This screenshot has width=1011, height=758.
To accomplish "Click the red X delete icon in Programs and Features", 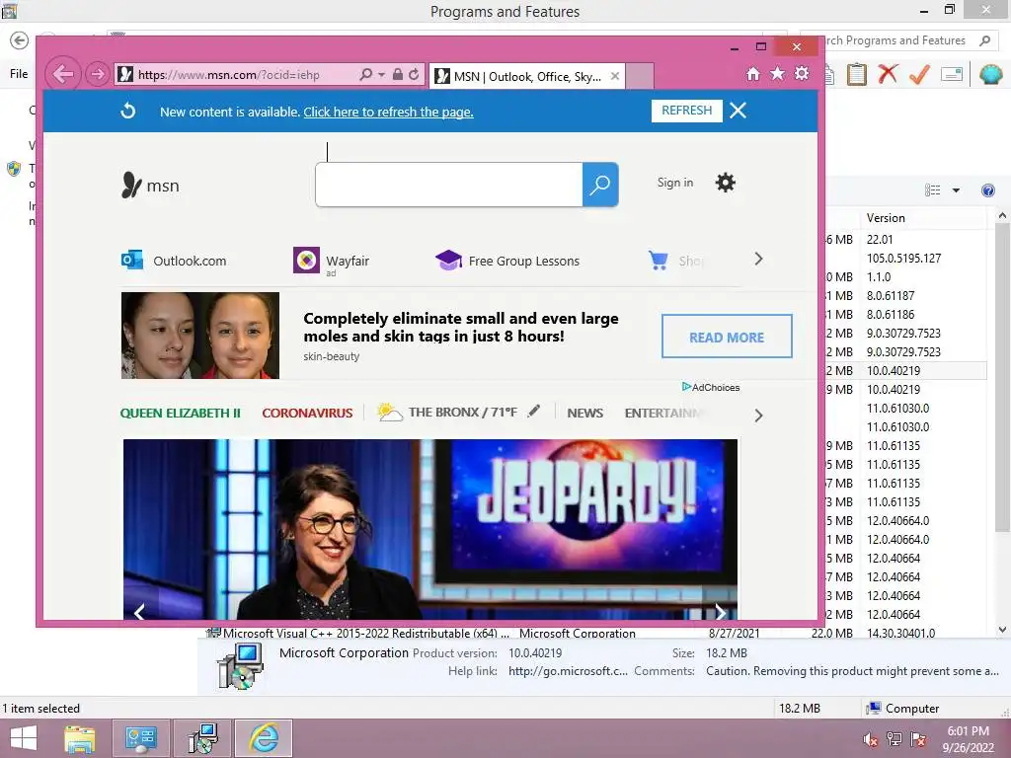I will (888, 74).
